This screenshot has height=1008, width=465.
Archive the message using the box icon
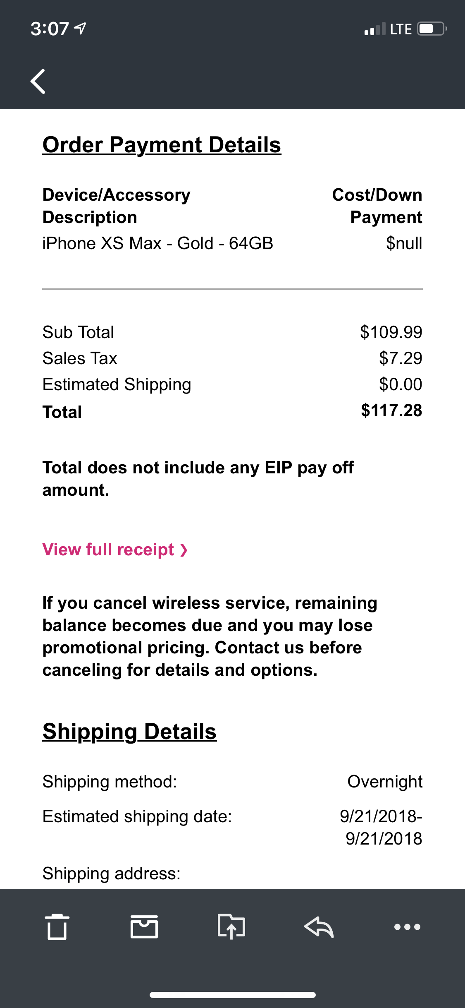pyautogui.click(x=144, y=926)
